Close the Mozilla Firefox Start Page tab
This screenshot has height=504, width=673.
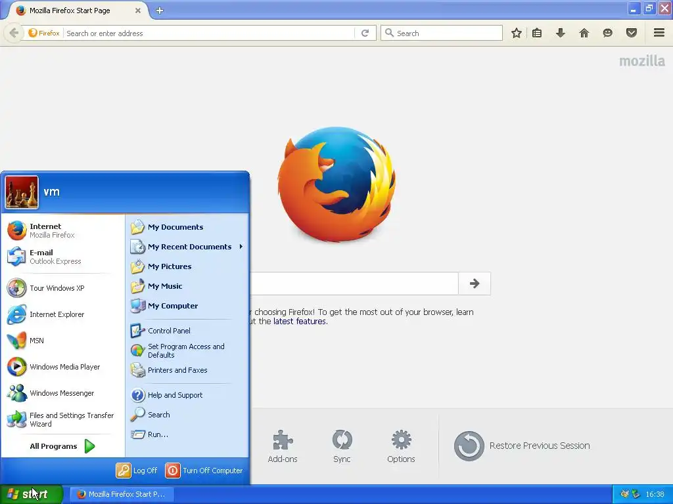pos(138,10)
